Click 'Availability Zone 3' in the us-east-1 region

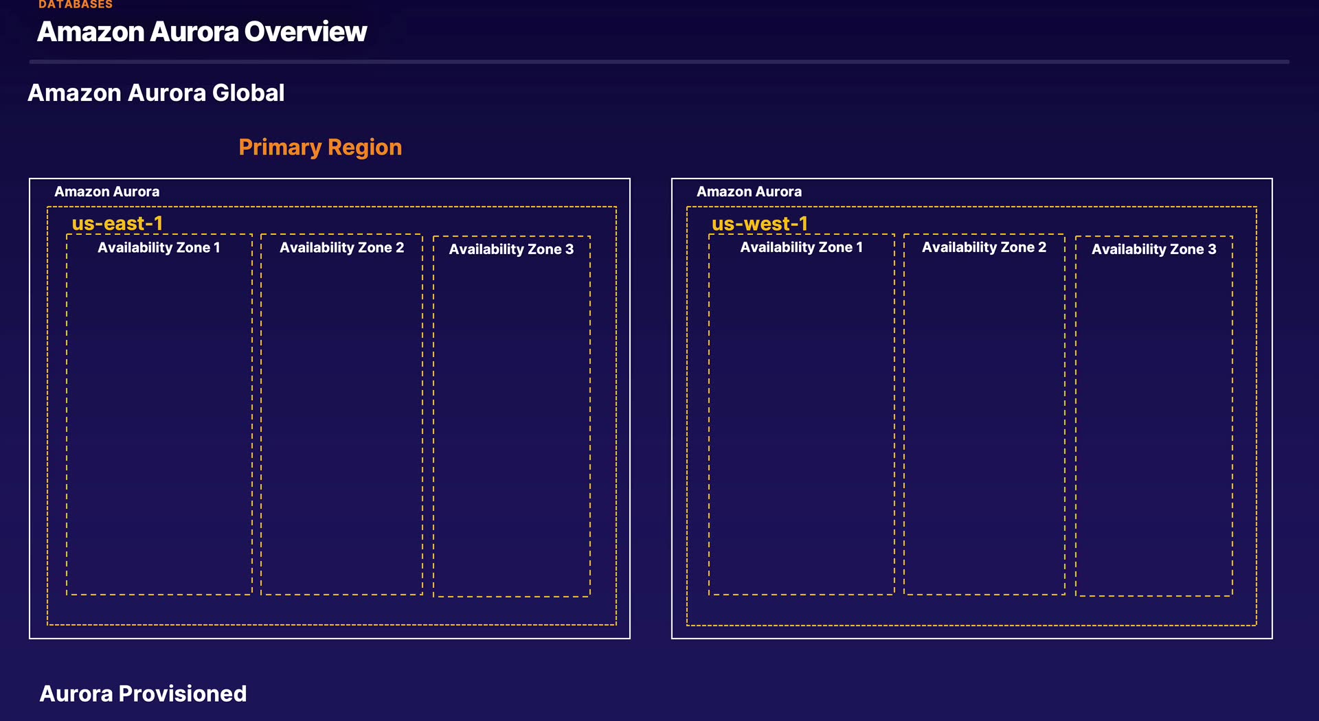511,249
